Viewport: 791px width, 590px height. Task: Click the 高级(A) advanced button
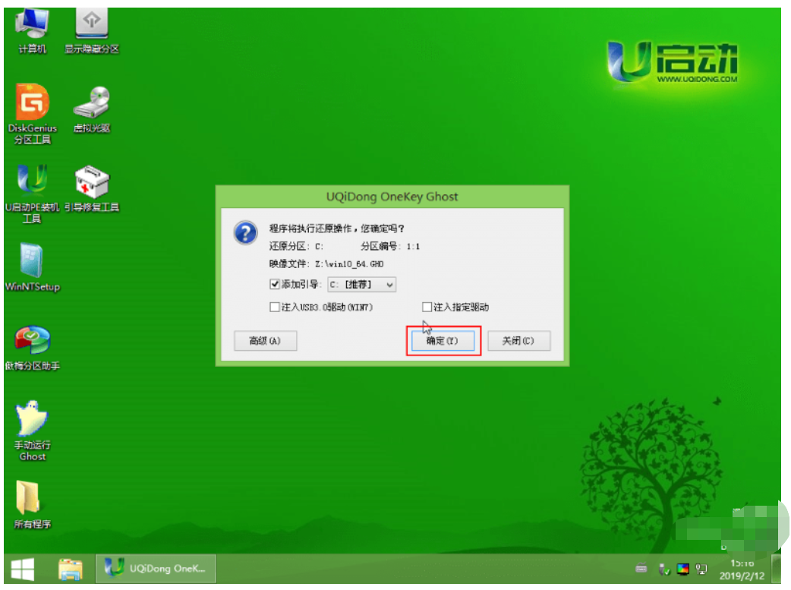(265, 341)
